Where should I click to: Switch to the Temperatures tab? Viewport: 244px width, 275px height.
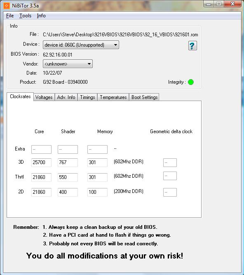pos(113,97)
